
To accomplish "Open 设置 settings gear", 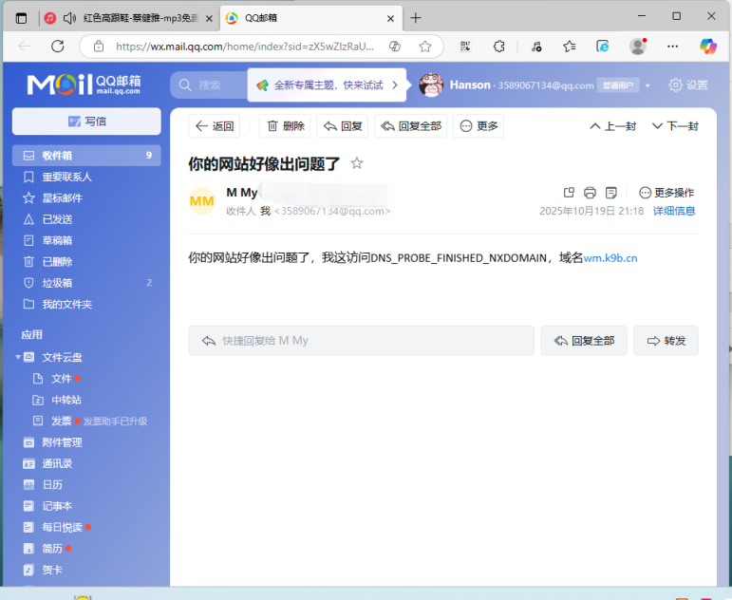I will coord(688,85).
